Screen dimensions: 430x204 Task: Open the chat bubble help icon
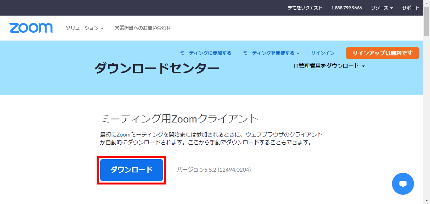(403, 184)
